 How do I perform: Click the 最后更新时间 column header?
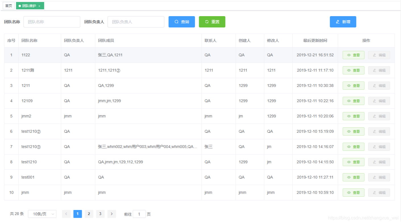[315, 40]
